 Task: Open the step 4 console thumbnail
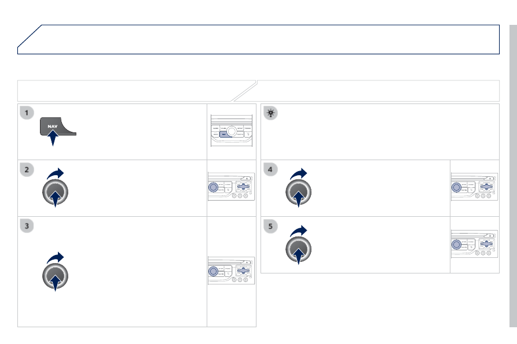coord(475,187)
